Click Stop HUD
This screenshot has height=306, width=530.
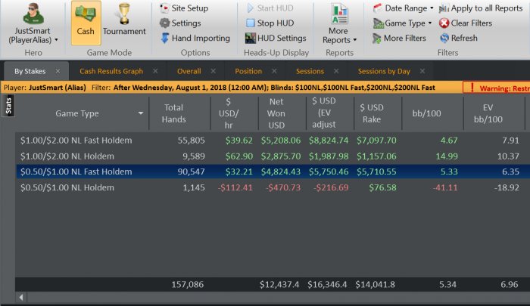[x=270, y=23]
